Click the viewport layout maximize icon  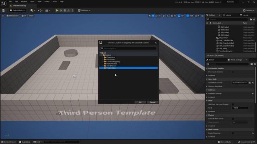point(202,16)
